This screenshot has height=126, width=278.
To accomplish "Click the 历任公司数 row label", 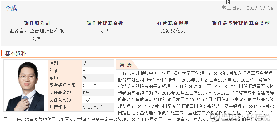I will (x=60, y=100).
